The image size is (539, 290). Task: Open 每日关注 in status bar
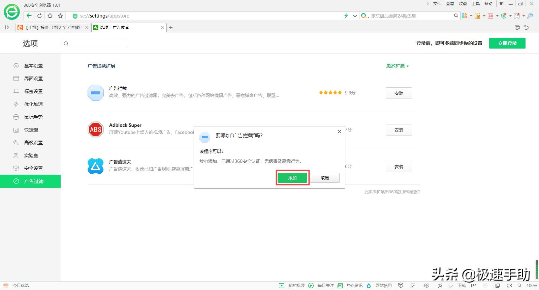coord(321,286)
